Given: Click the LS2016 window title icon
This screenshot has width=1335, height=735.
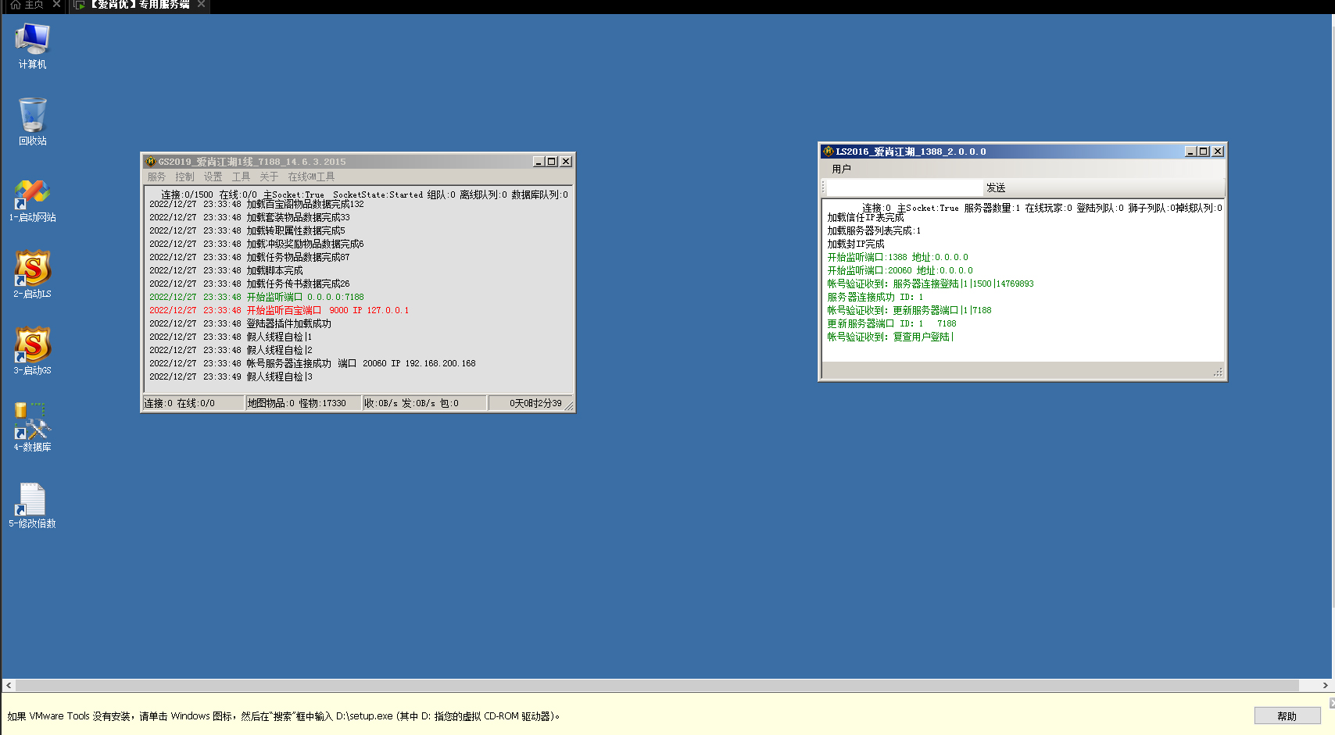Looking at the screenshot, I should pyautogui.click(x=829, y=152).
